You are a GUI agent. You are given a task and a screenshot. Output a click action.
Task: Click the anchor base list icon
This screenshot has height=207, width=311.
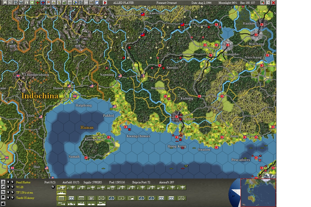tap(3, 182)
